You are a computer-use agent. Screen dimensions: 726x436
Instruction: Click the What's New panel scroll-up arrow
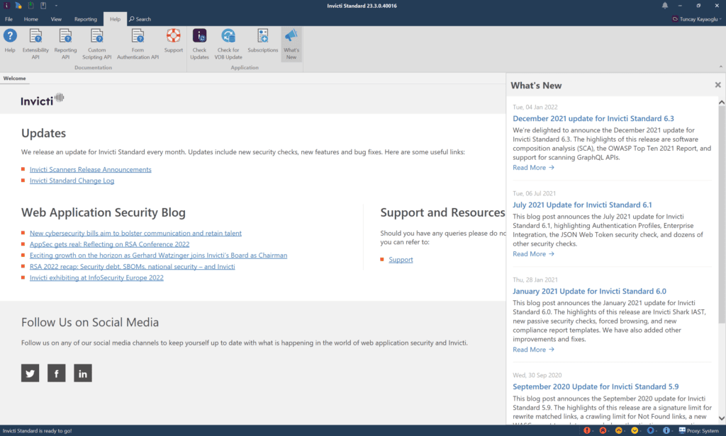point(721,102)
